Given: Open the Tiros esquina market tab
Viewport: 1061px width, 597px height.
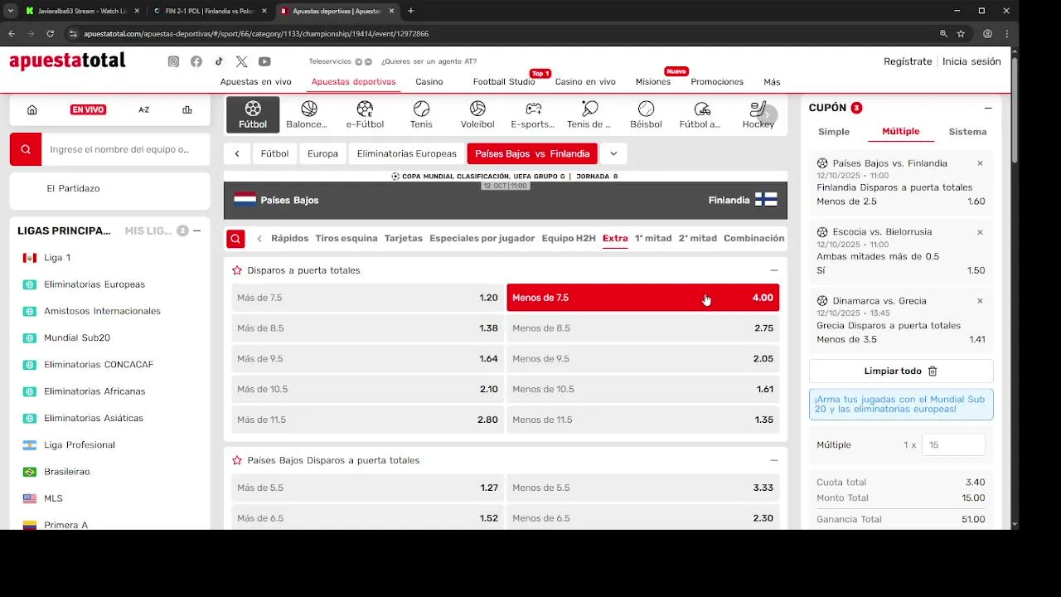Looking at the screenshot, I should click(x=346, y=238).
